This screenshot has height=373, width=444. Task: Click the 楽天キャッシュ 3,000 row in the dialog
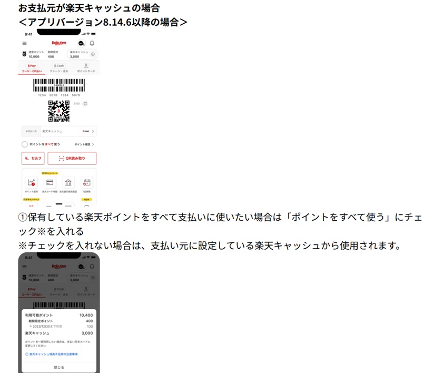[x=59, y=333]
